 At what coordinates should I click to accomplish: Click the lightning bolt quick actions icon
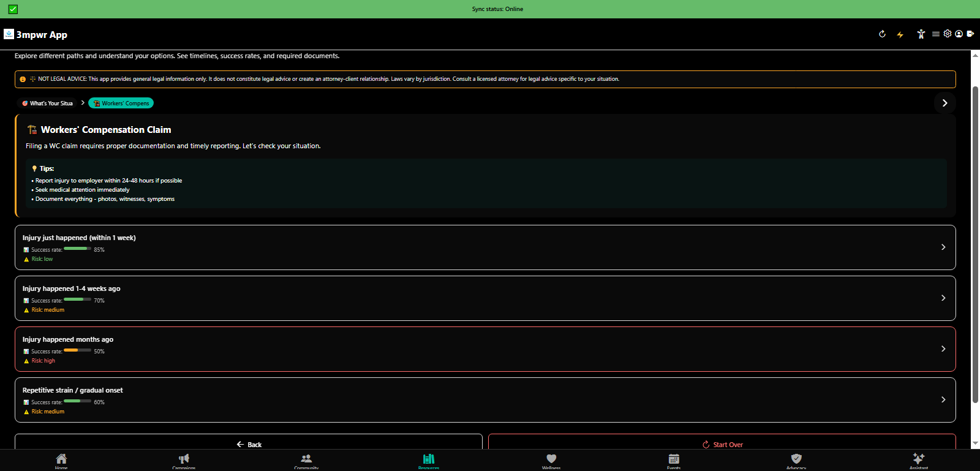(900, 34)
